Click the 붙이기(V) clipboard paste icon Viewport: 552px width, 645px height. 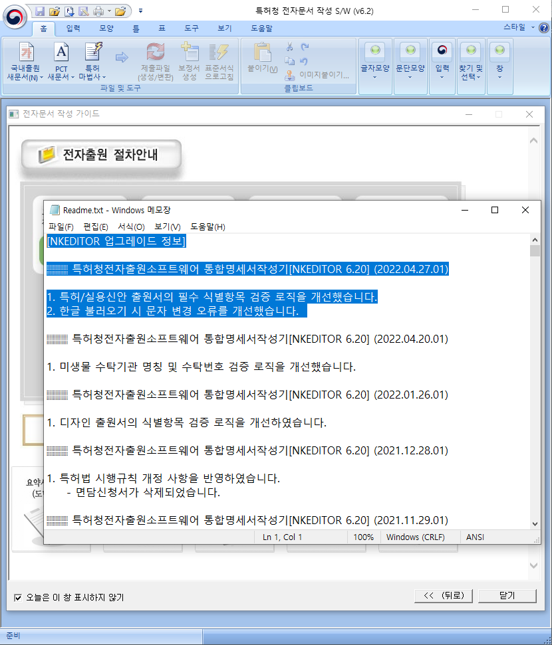click(263, 52)
